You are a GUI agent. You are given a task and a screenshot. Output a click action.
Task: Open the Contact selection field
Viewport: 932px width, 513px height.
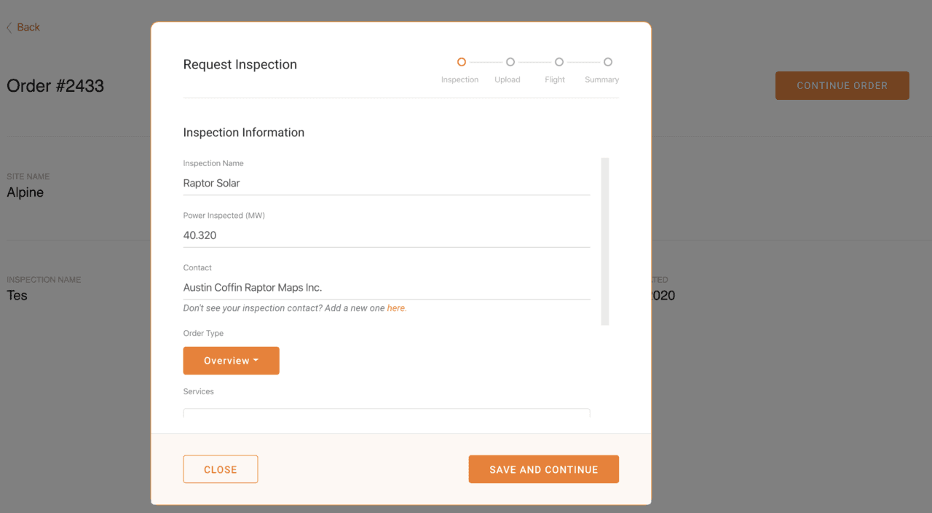387,288
